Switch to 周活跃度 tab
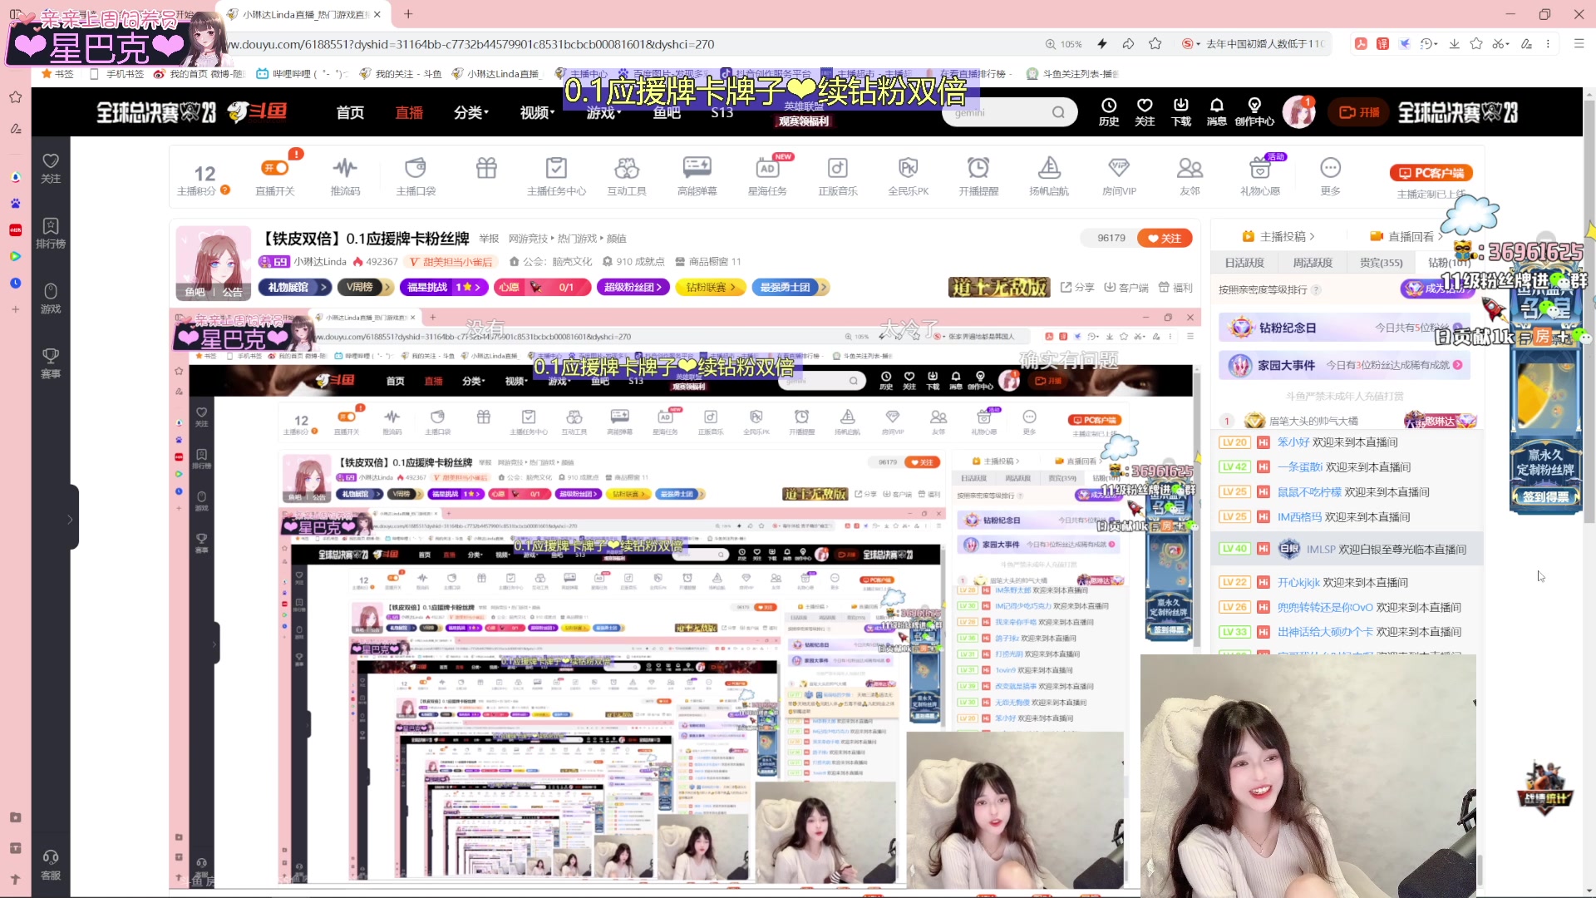 tap(1313, 263)
